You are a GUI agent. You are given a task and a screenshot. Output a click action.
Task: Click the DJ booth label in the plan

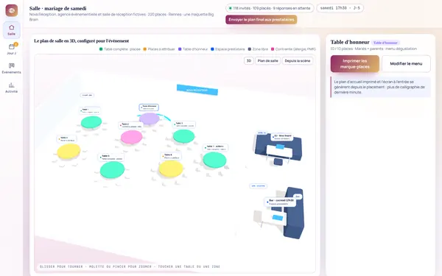point(282,137)
